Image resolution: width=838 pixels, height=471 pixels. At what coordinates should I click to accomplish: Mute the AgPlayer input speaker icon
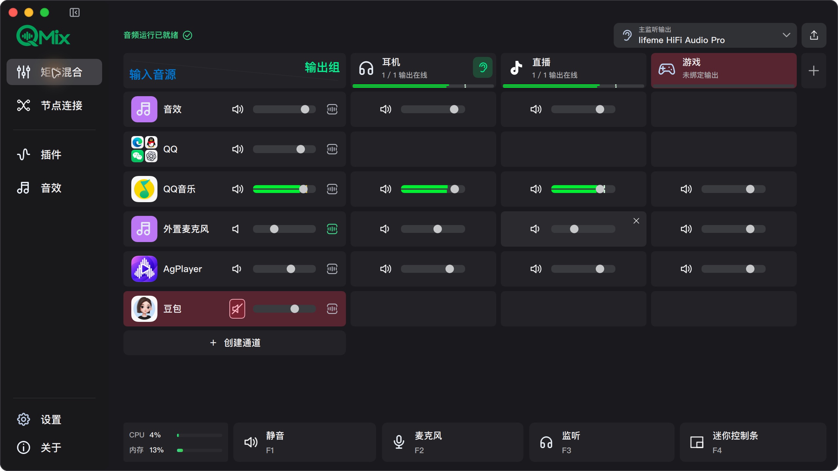(x=237, y=269)
